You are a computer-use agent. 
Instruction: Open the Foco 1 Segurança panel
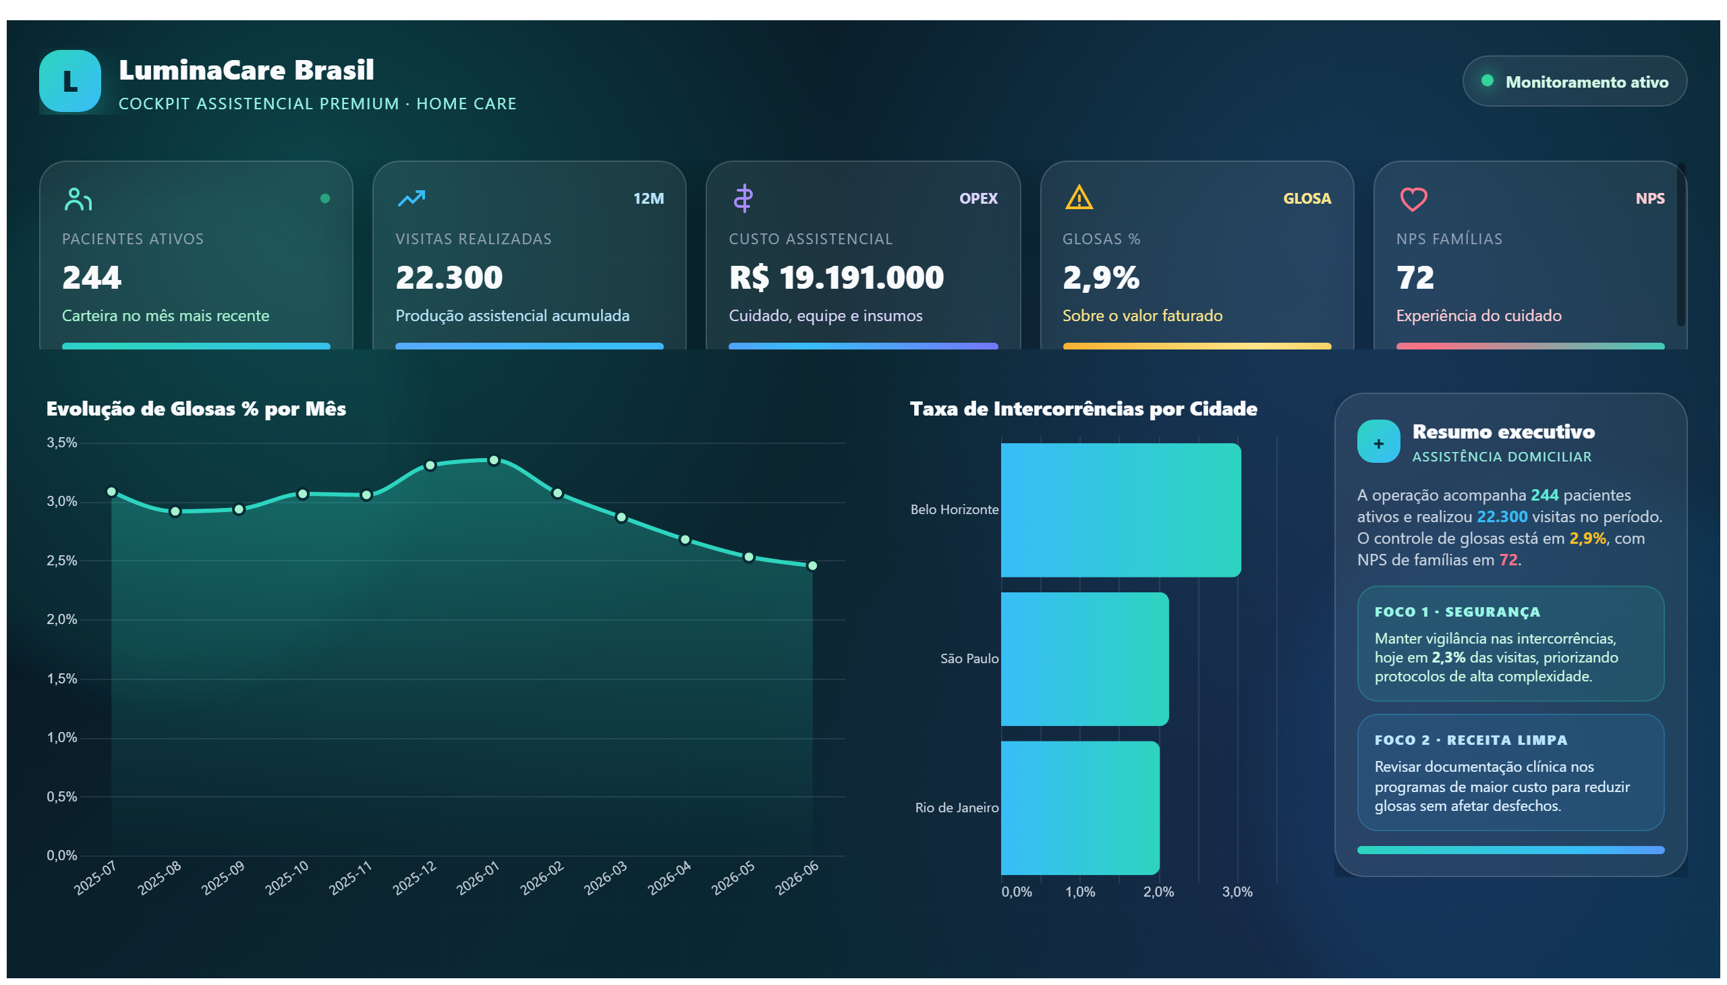coord(1510,644)
